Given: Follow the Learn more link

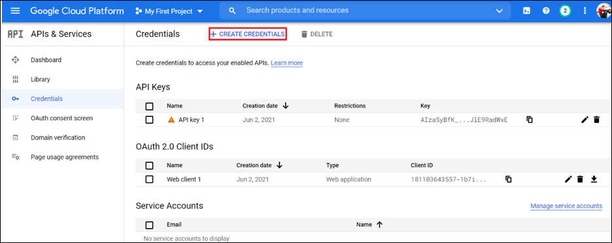Looking at the screenshot, I should (x=286, y=63).
